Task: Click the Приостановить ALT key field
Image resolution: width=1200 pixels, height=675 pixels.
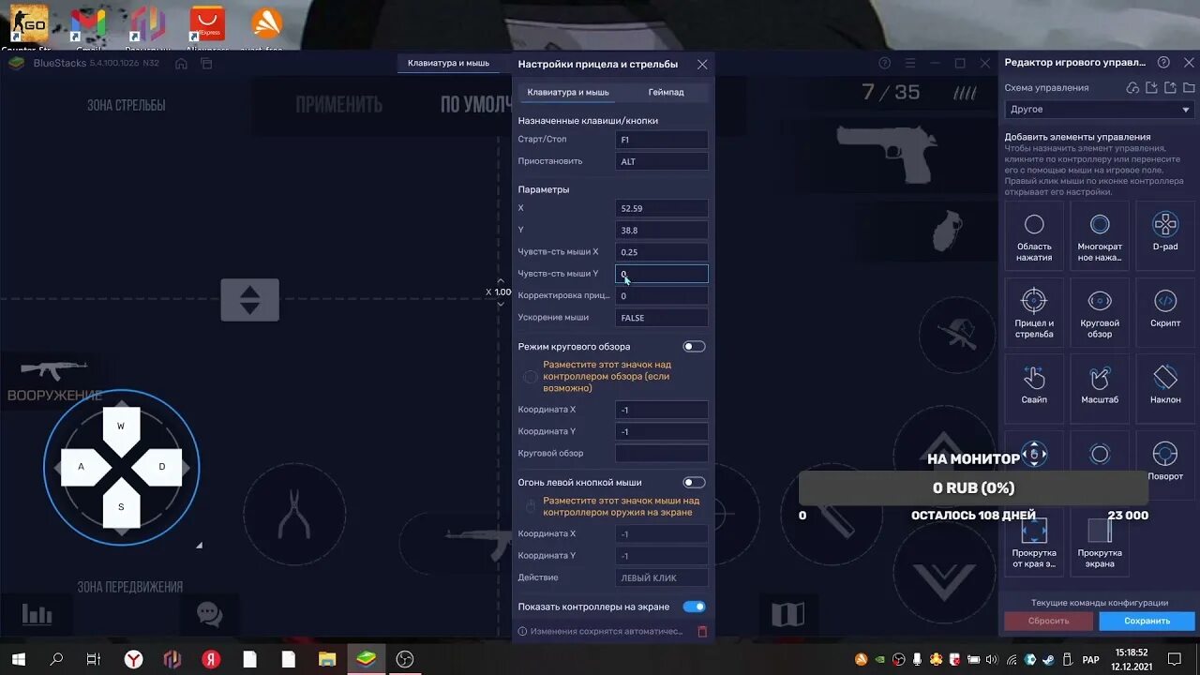Action: tap(661, 161)
